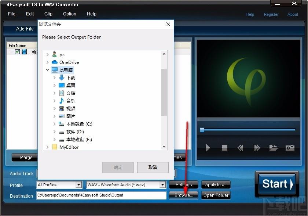Click the 软件 (D:) drive icon
This screenshot has width=308, height=216.
pos(62,132)
